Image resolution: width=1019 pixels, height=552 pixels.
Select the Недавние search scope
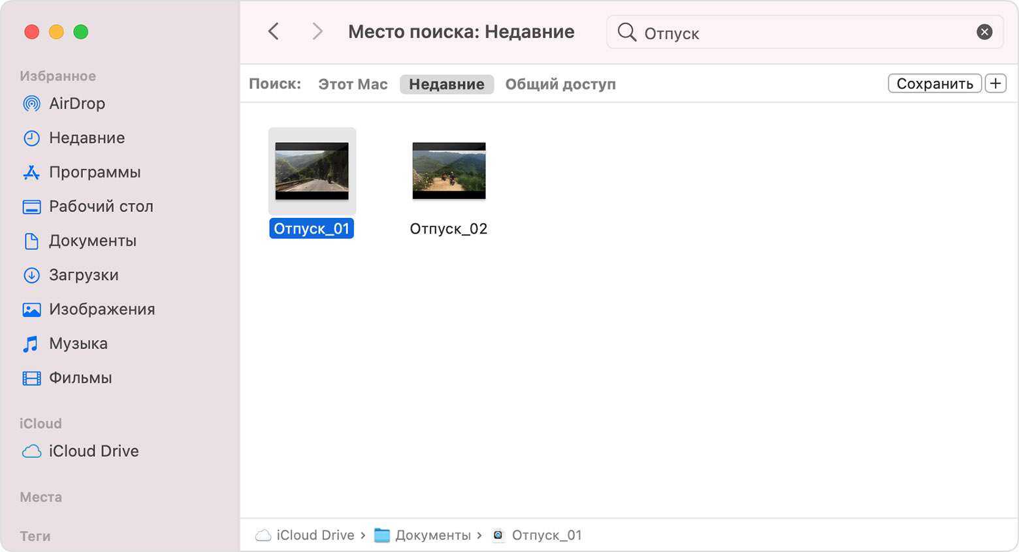coord(446,84)
